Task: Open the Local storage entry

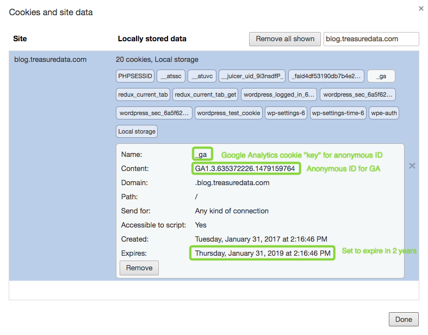Action: 137,131
